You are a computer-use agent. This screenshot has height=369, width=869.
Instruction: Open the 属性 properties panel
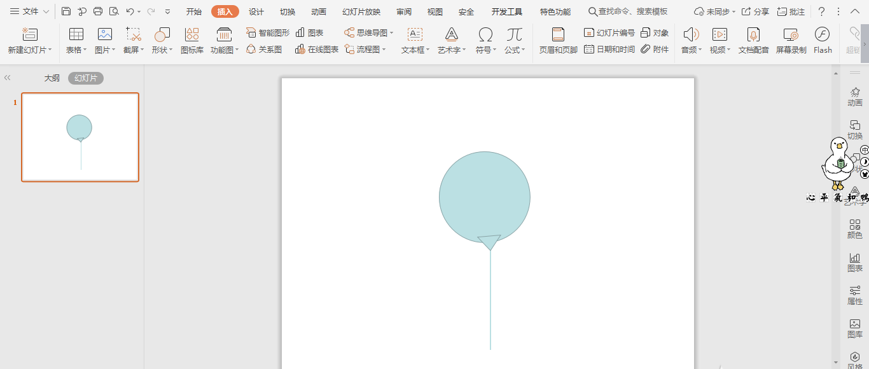(855, 295)
